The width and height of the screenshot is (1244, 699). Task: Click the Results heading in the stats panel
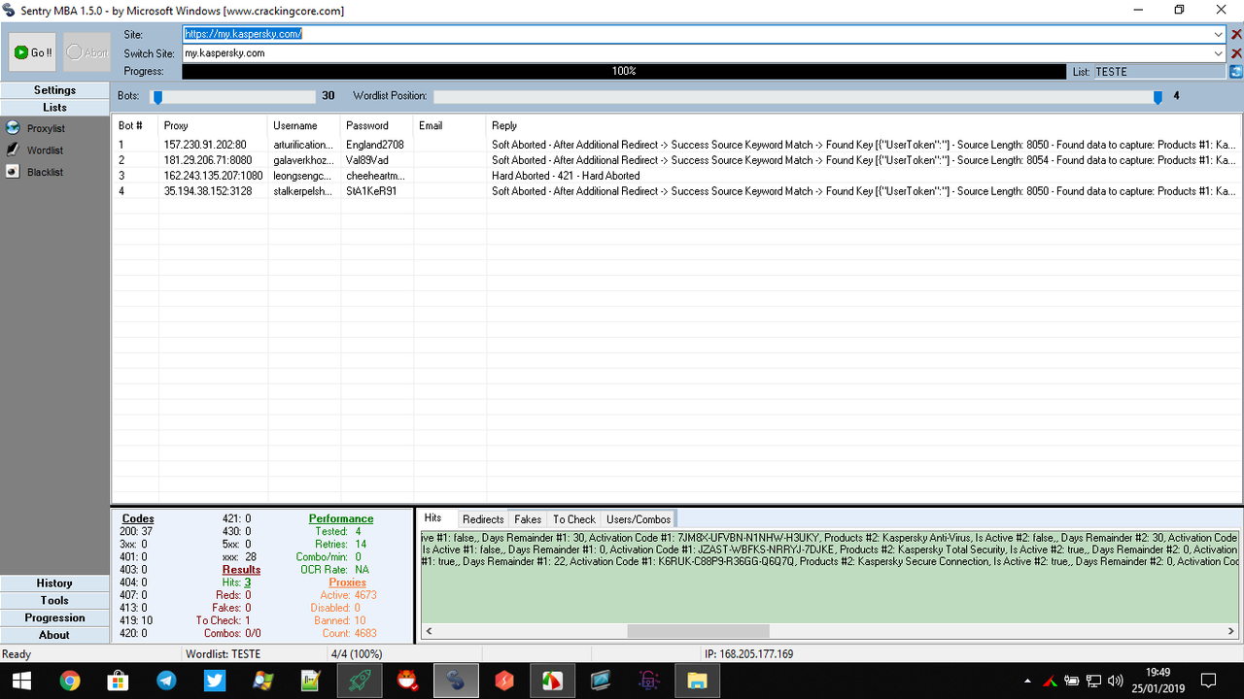[x=241, y=570]
